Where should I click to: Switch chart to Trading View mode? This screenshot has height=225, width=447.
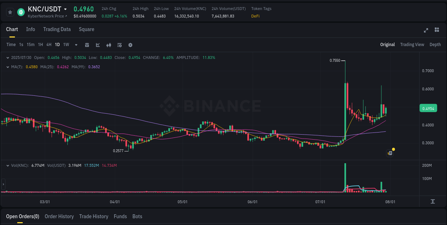pyautogui.click(x=412, y=44)
